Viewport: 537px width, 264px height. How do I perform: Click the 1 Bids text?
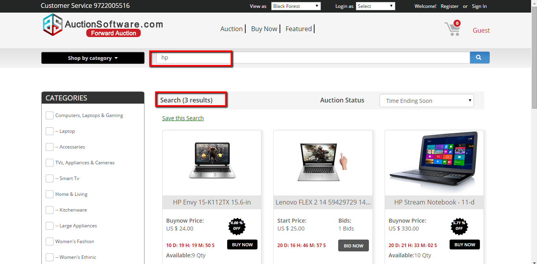(346, 229)
